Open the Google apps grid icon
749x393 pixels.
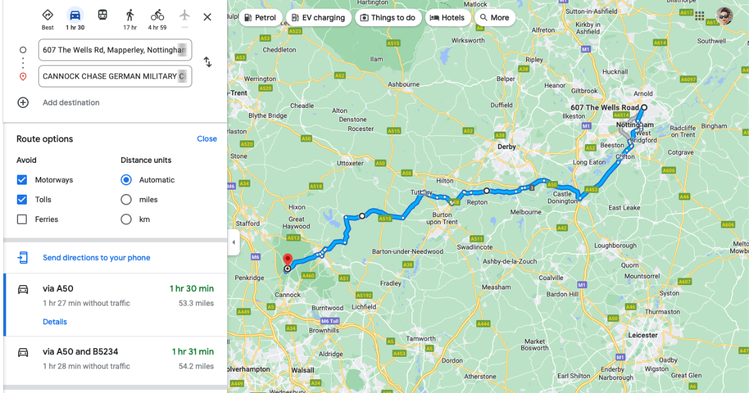(x=700, y=16)
